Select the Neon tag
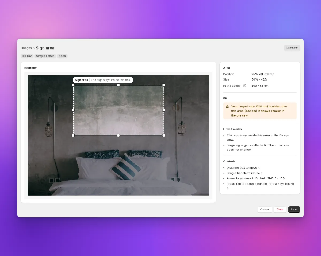Screen dimensions: 321x256 click(x=62, y=56)
